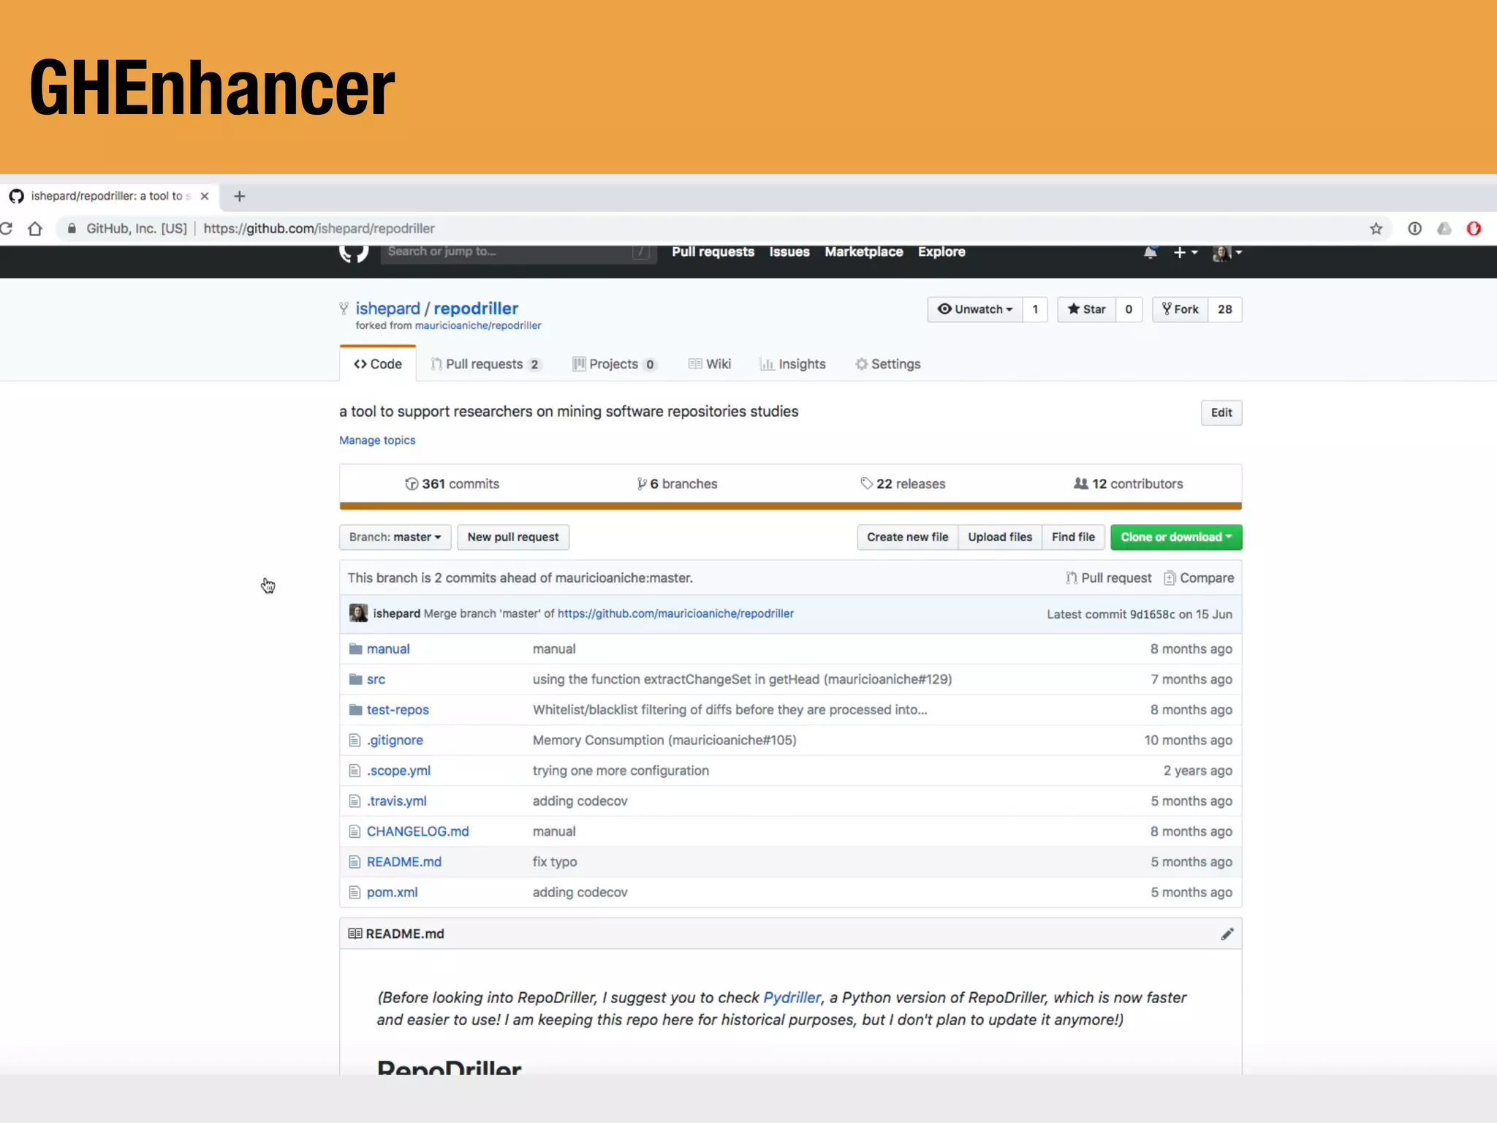Edit the repository description

(x=1221, y=412)
